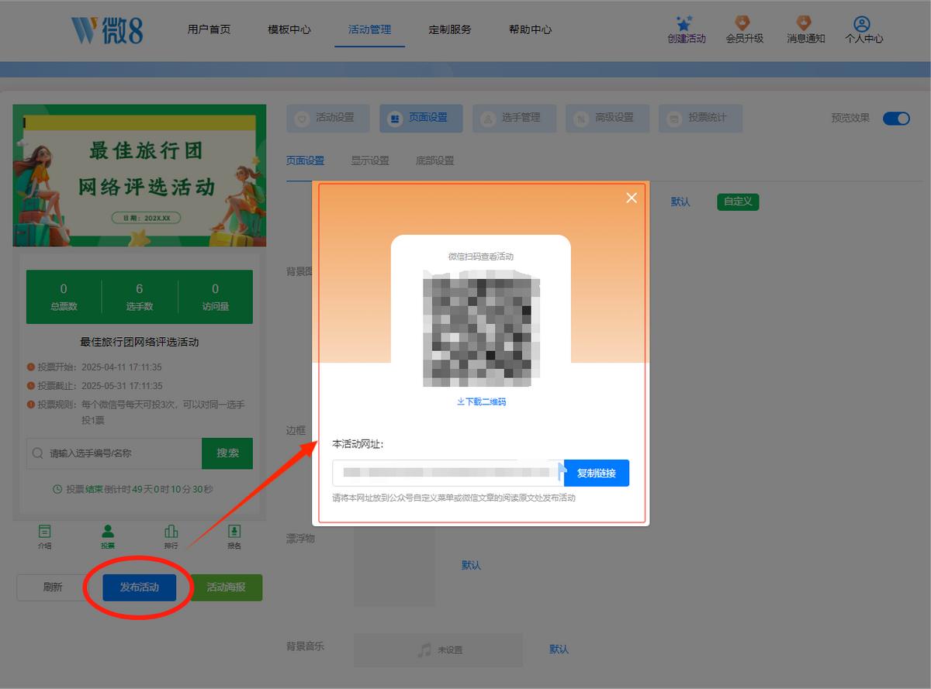
Task: Click the title 最佳旅行团网络评选活动 below the stats
Action: (140, 342)
